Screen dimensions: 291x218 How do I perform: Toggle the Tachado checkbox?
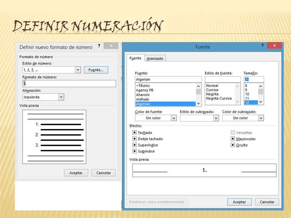135,133
